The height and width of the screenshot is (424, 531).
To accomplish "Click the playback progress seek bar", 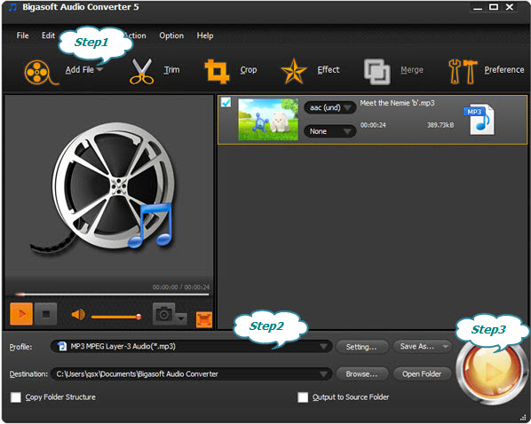I will pos(112,294).
